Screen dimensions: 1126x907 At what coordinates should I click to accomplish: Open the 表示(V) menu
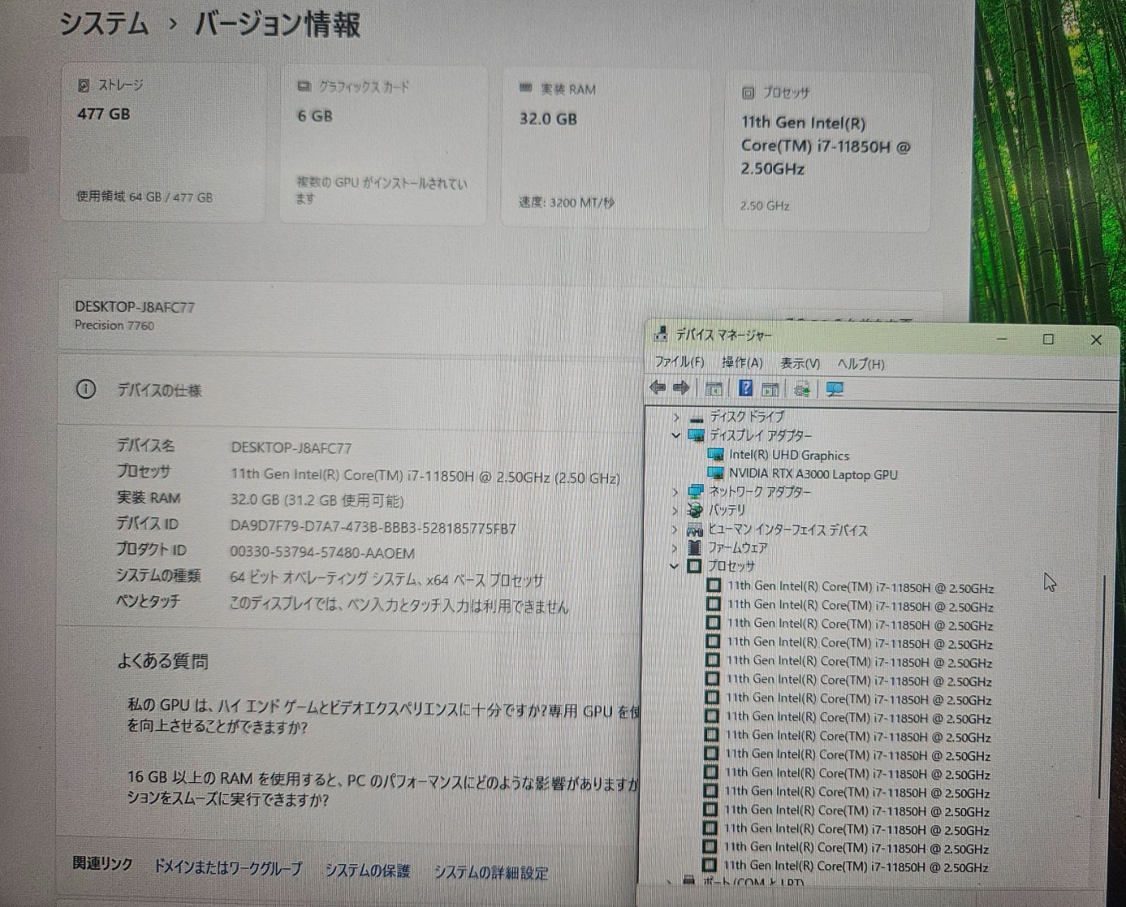point(799,364)
